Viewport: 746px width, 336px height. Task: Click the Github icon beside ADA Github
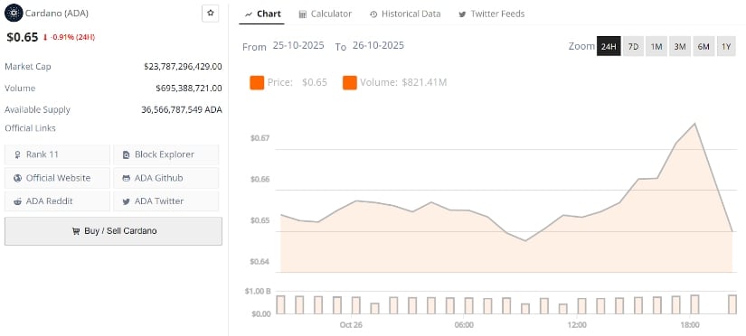click(126, 178)
